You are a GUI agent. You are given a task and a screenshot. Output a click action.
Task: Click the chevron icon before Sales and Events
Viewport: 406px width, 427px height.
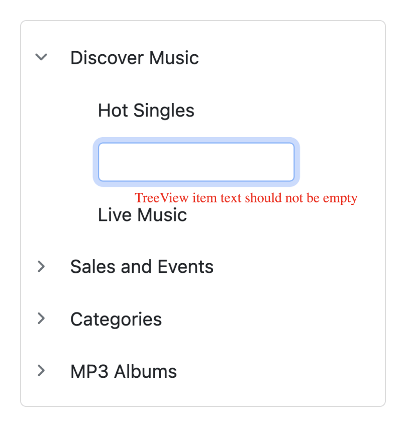[x=41, y=266]
